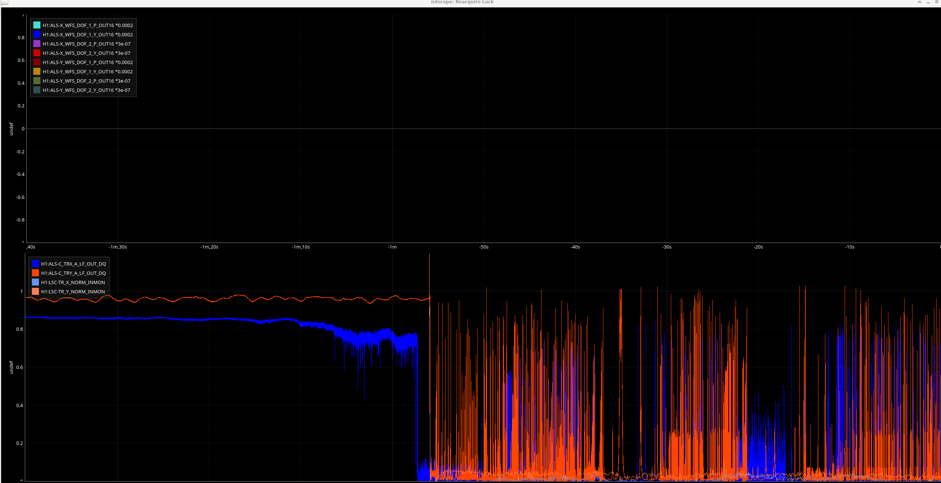The height and width of the screenshot is (483, 941).
Task: Select legend label H1:ALS-X_WFS_DOF_2_P_OUT16 *3e-07
Action: point(86,44)
